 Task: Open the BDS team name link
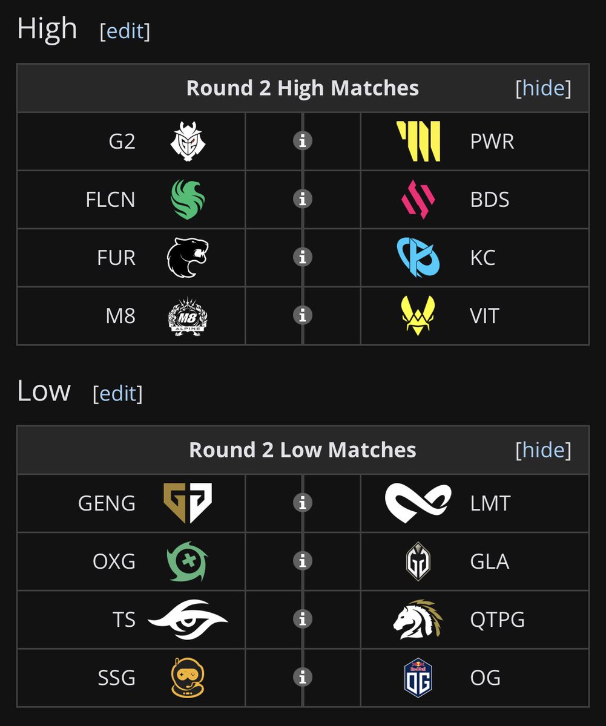pyautogui.click(x=490, y=199)
